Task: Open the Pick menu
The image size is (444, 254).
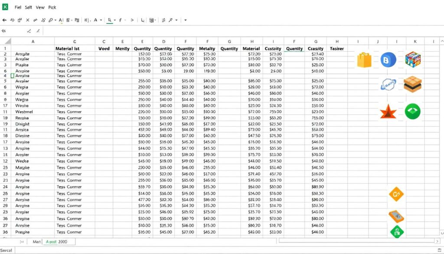Action: pyautogui.click(x=52, y=7)
